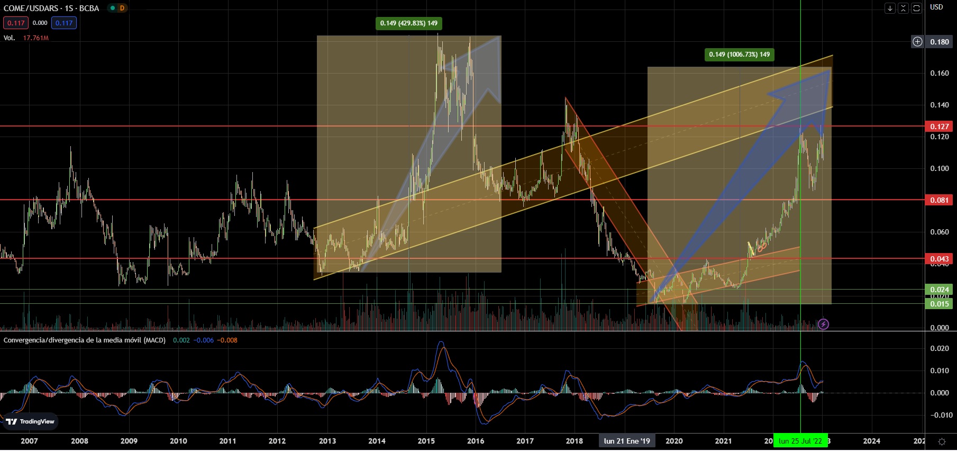The height and width of the screenshot is (451, 957).
Task: Collapse the pane with the inward chevrons icon
Action: pyautogui.click(x=903, y=8)
